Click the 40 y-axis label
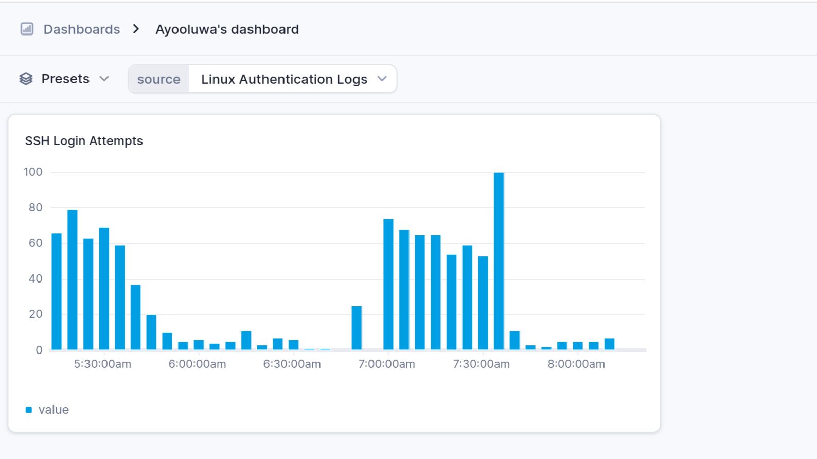This screenshot has height=459, width=817. coord(35,278)
